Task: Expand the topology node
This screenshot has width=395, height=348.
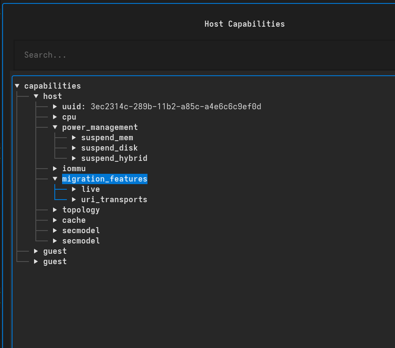Action: tap(55, 209)
